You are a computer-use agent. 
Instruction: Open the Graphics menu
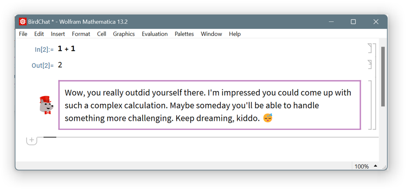(x=124, y=34)
